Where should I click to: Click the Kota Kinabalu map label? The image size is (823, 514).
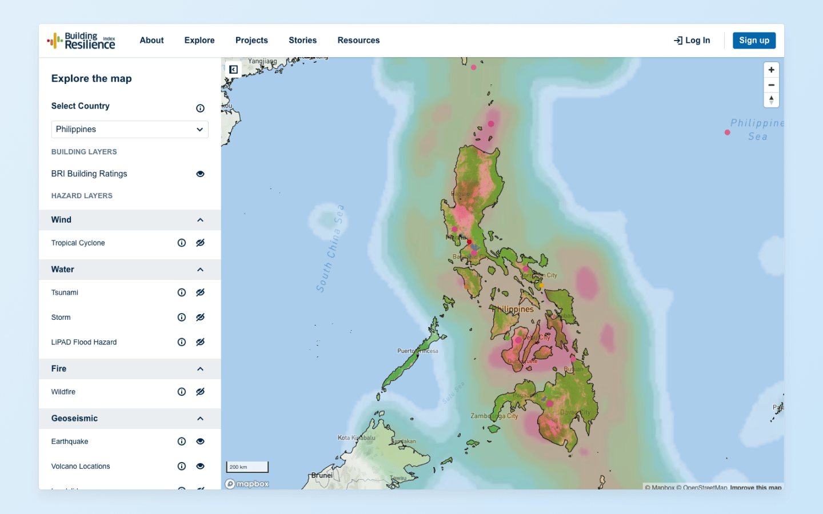357,437
